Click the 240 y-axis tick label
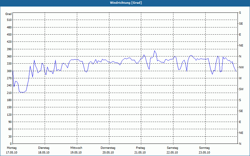This screenshot has height=156, width=250. click(9, 85)
